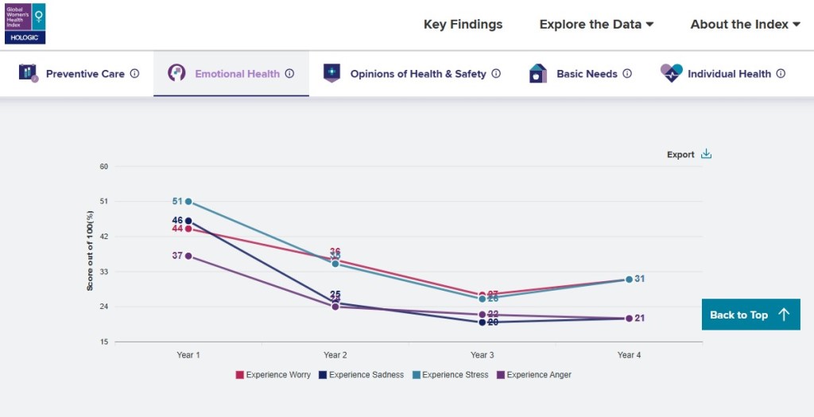Image resolution: width=814 pixels, height=417 pixels.
Task: Click the Year 1 Experience Stress data point
Action: 188,202
